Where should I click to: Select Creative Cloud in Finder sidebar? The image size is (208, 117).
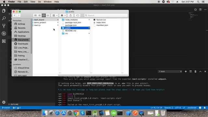23,60
